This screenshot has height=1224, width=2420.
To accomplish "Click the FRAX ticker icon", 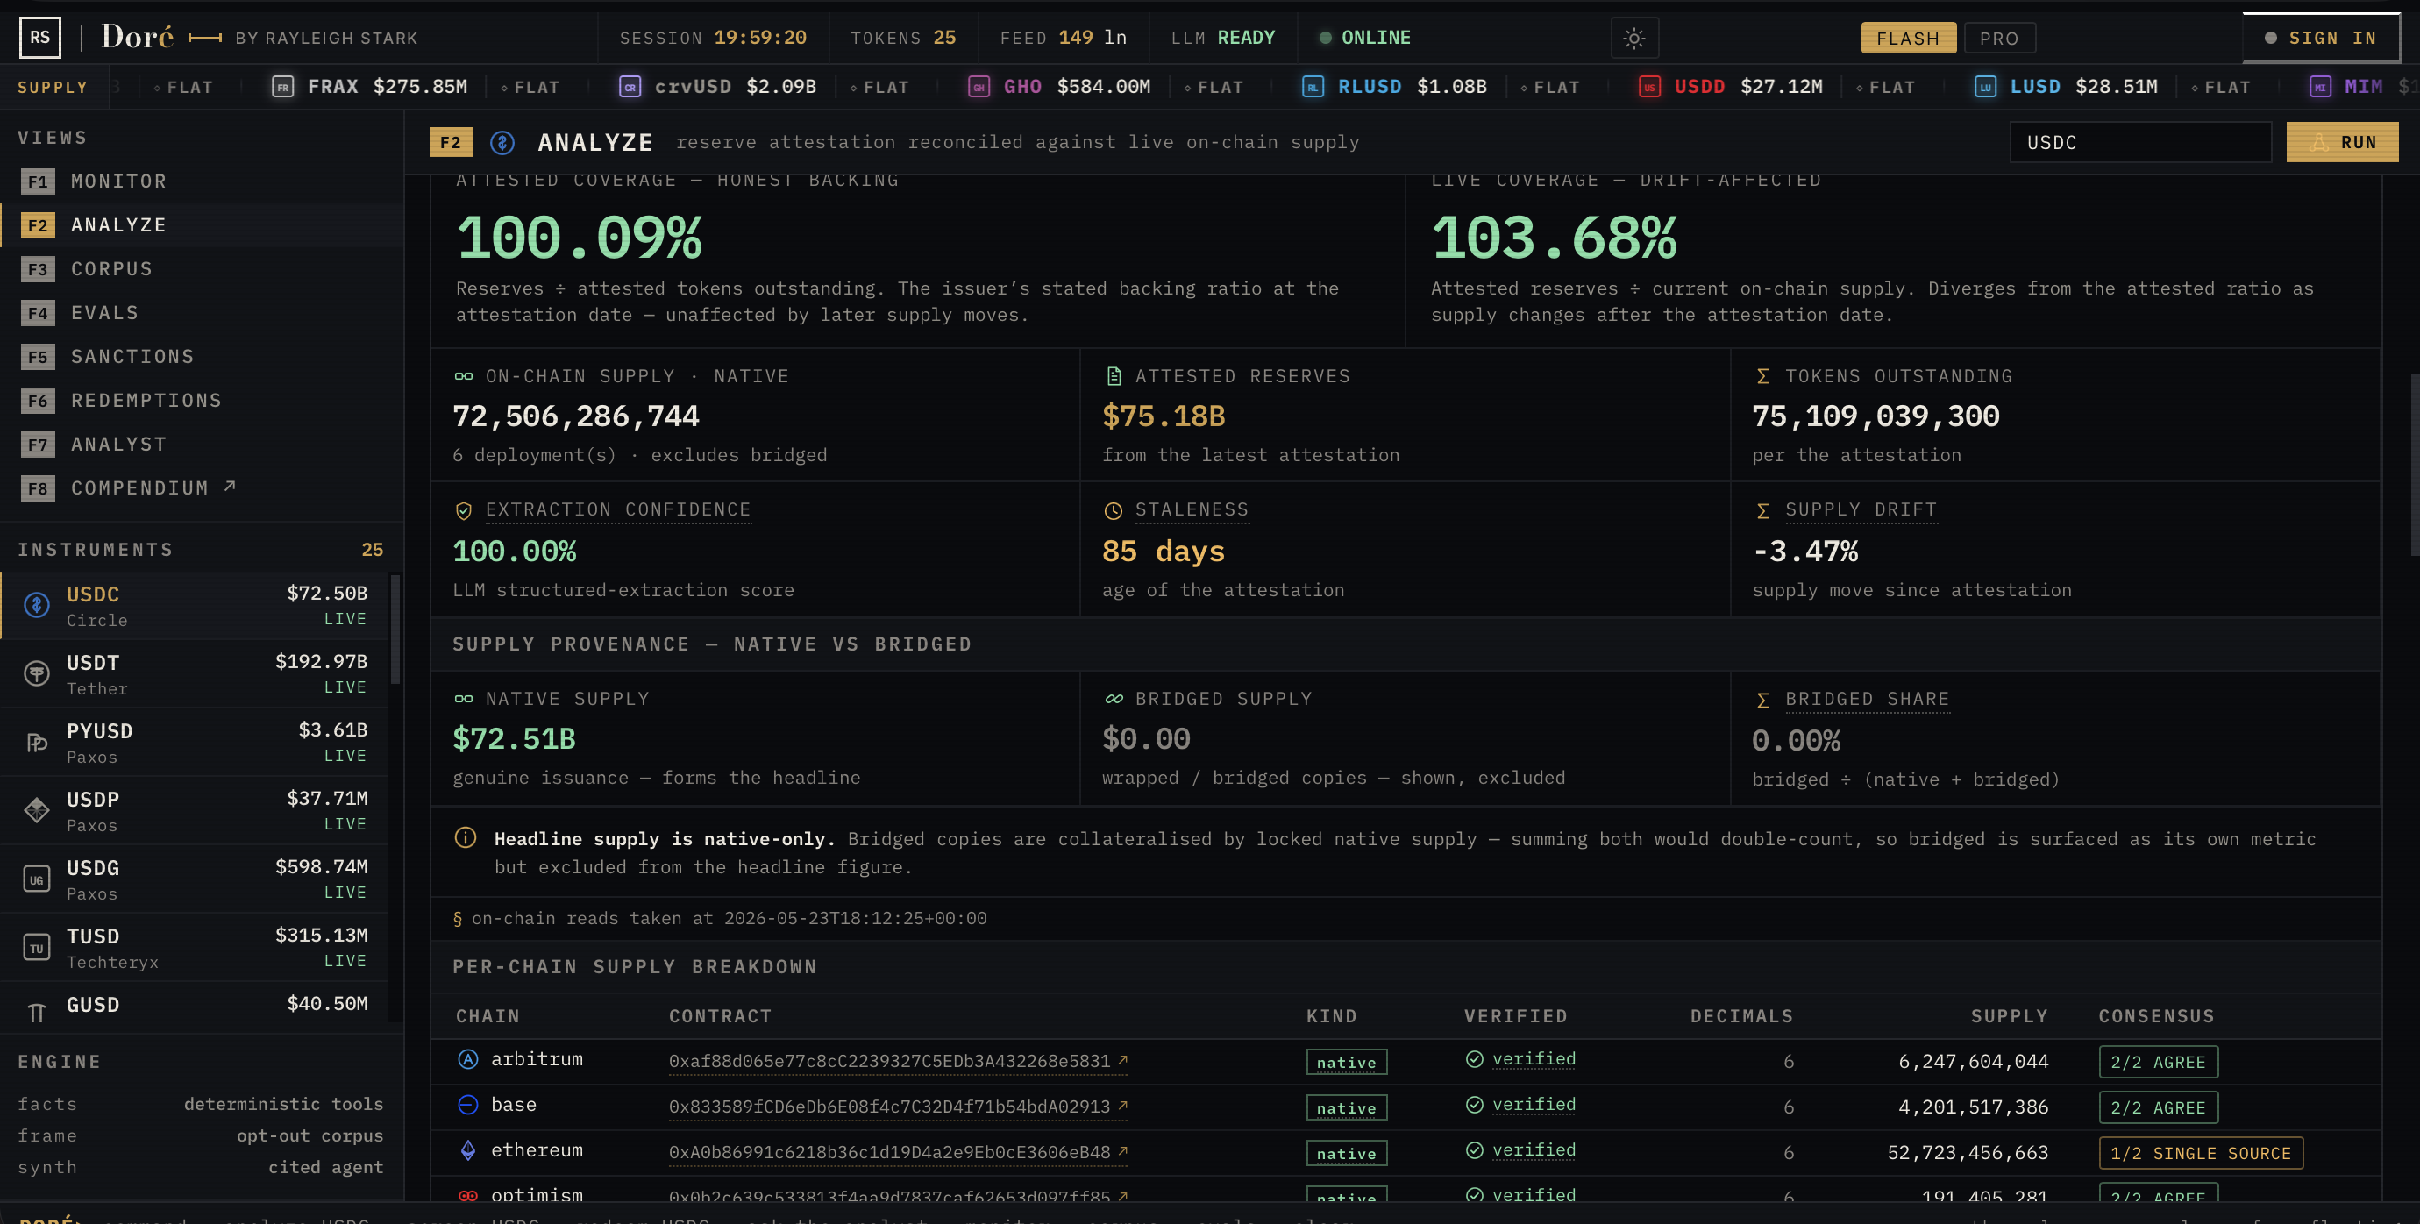I will click(x=282, y=88).
